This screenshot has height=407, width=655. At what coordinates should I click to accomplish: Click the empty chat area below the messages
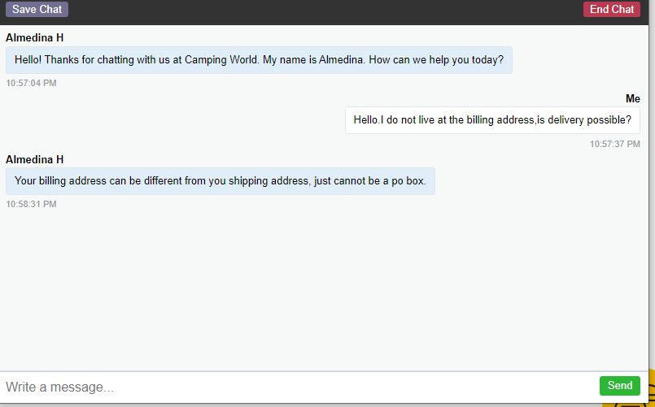click(325, 284)
